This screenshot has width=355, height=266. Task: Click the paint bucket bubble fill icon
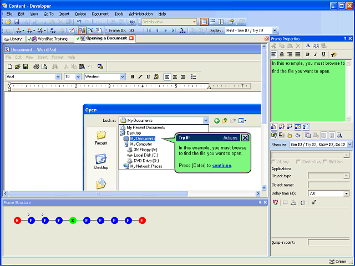[298, 135]
